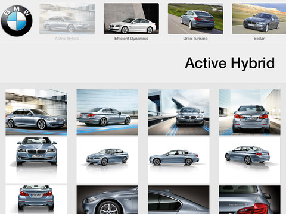Click the BMW roundel logo
Screen dimensions: 286x214
pos(17,21)
